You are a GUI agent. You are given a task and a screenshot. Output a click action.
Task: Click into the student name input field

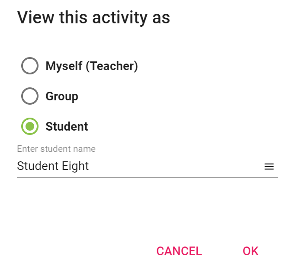point(140,166)
